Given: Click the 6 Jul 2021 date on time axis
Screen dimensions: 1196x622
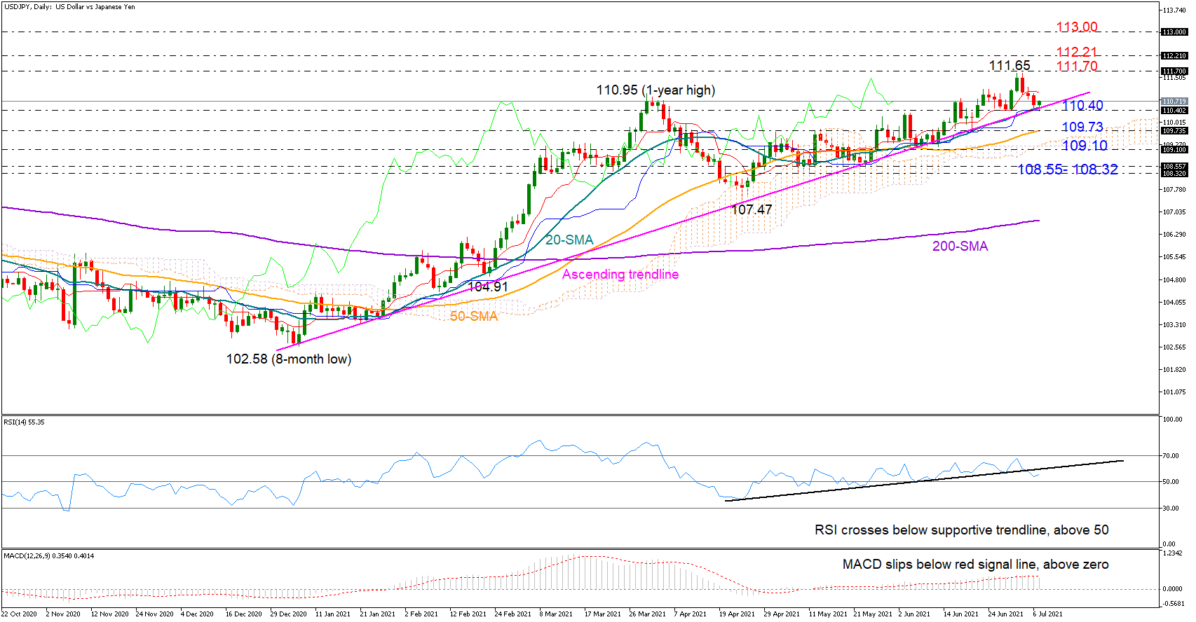Looking at the screenshot, I should tap(1047, 614).
